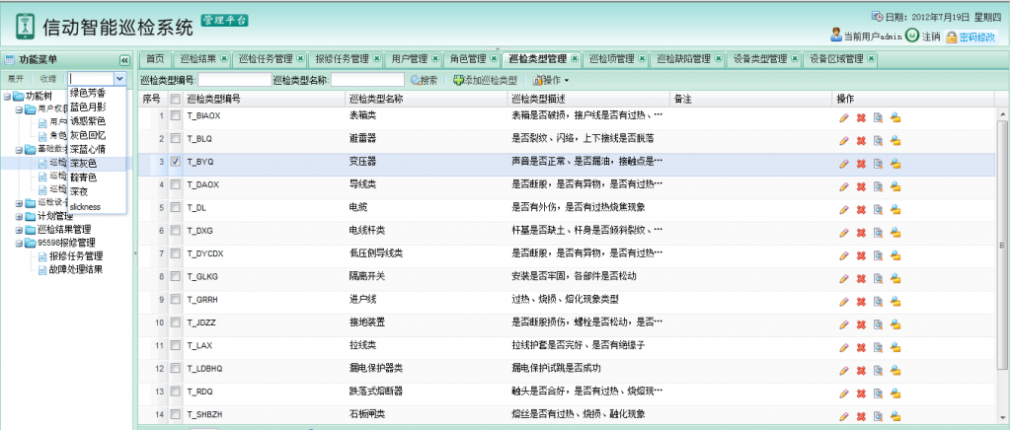
Task: Collapse the 功能树 root node
Action: click(7, 97)
